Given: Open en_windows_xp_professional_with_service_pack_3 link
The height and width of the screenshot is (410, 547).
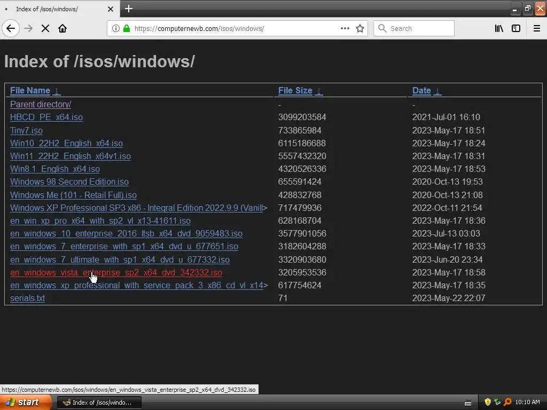Looking at the screenshot, I should (136, 286).
